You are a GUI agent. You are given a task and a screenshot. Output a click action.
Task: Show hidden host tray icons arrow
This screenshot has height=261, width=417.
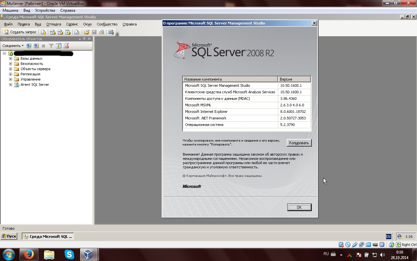341,255
